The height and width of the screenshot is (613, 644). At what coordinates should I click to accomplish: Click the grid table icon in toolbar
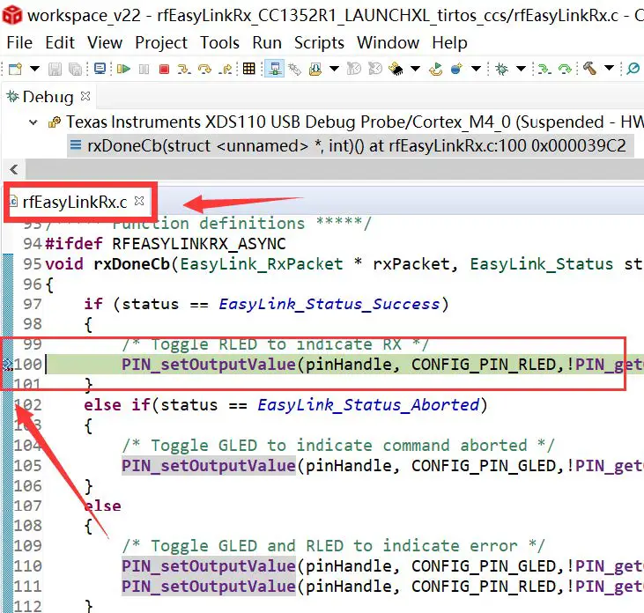click(x=249, y=69)
